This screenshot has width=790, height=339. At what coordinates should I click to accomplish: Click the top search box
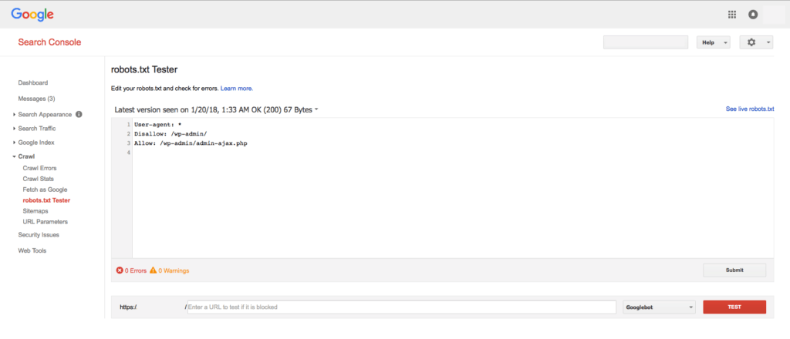(646, 42)
